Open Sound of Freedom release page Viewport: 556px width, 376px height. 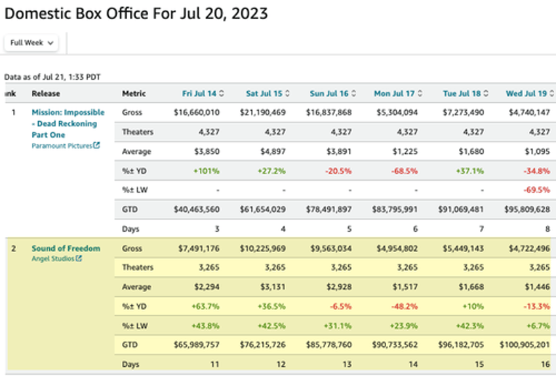(66, 248)
